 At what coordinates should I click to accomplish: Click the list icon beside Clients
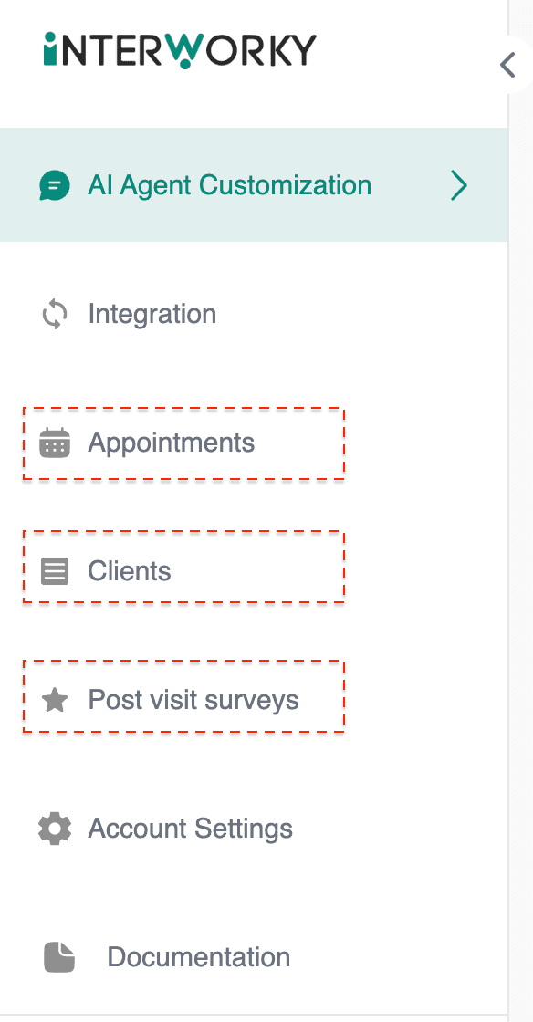pos(55,571)
